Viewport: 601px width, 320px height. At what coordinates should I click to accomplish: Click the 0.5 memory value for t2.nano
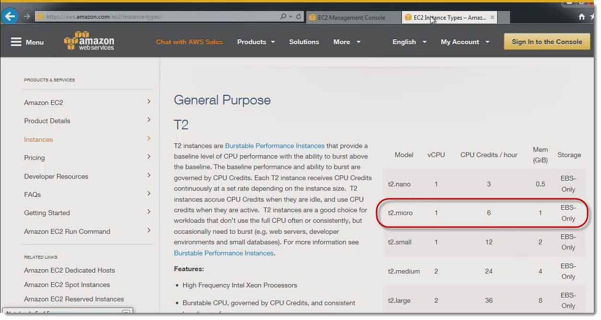coord(540,184)
